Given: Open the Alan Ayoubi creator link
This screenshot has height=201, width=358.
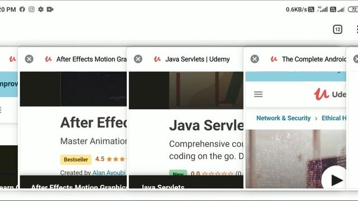Looking at the screenshot, I should (x=109, y=173).
